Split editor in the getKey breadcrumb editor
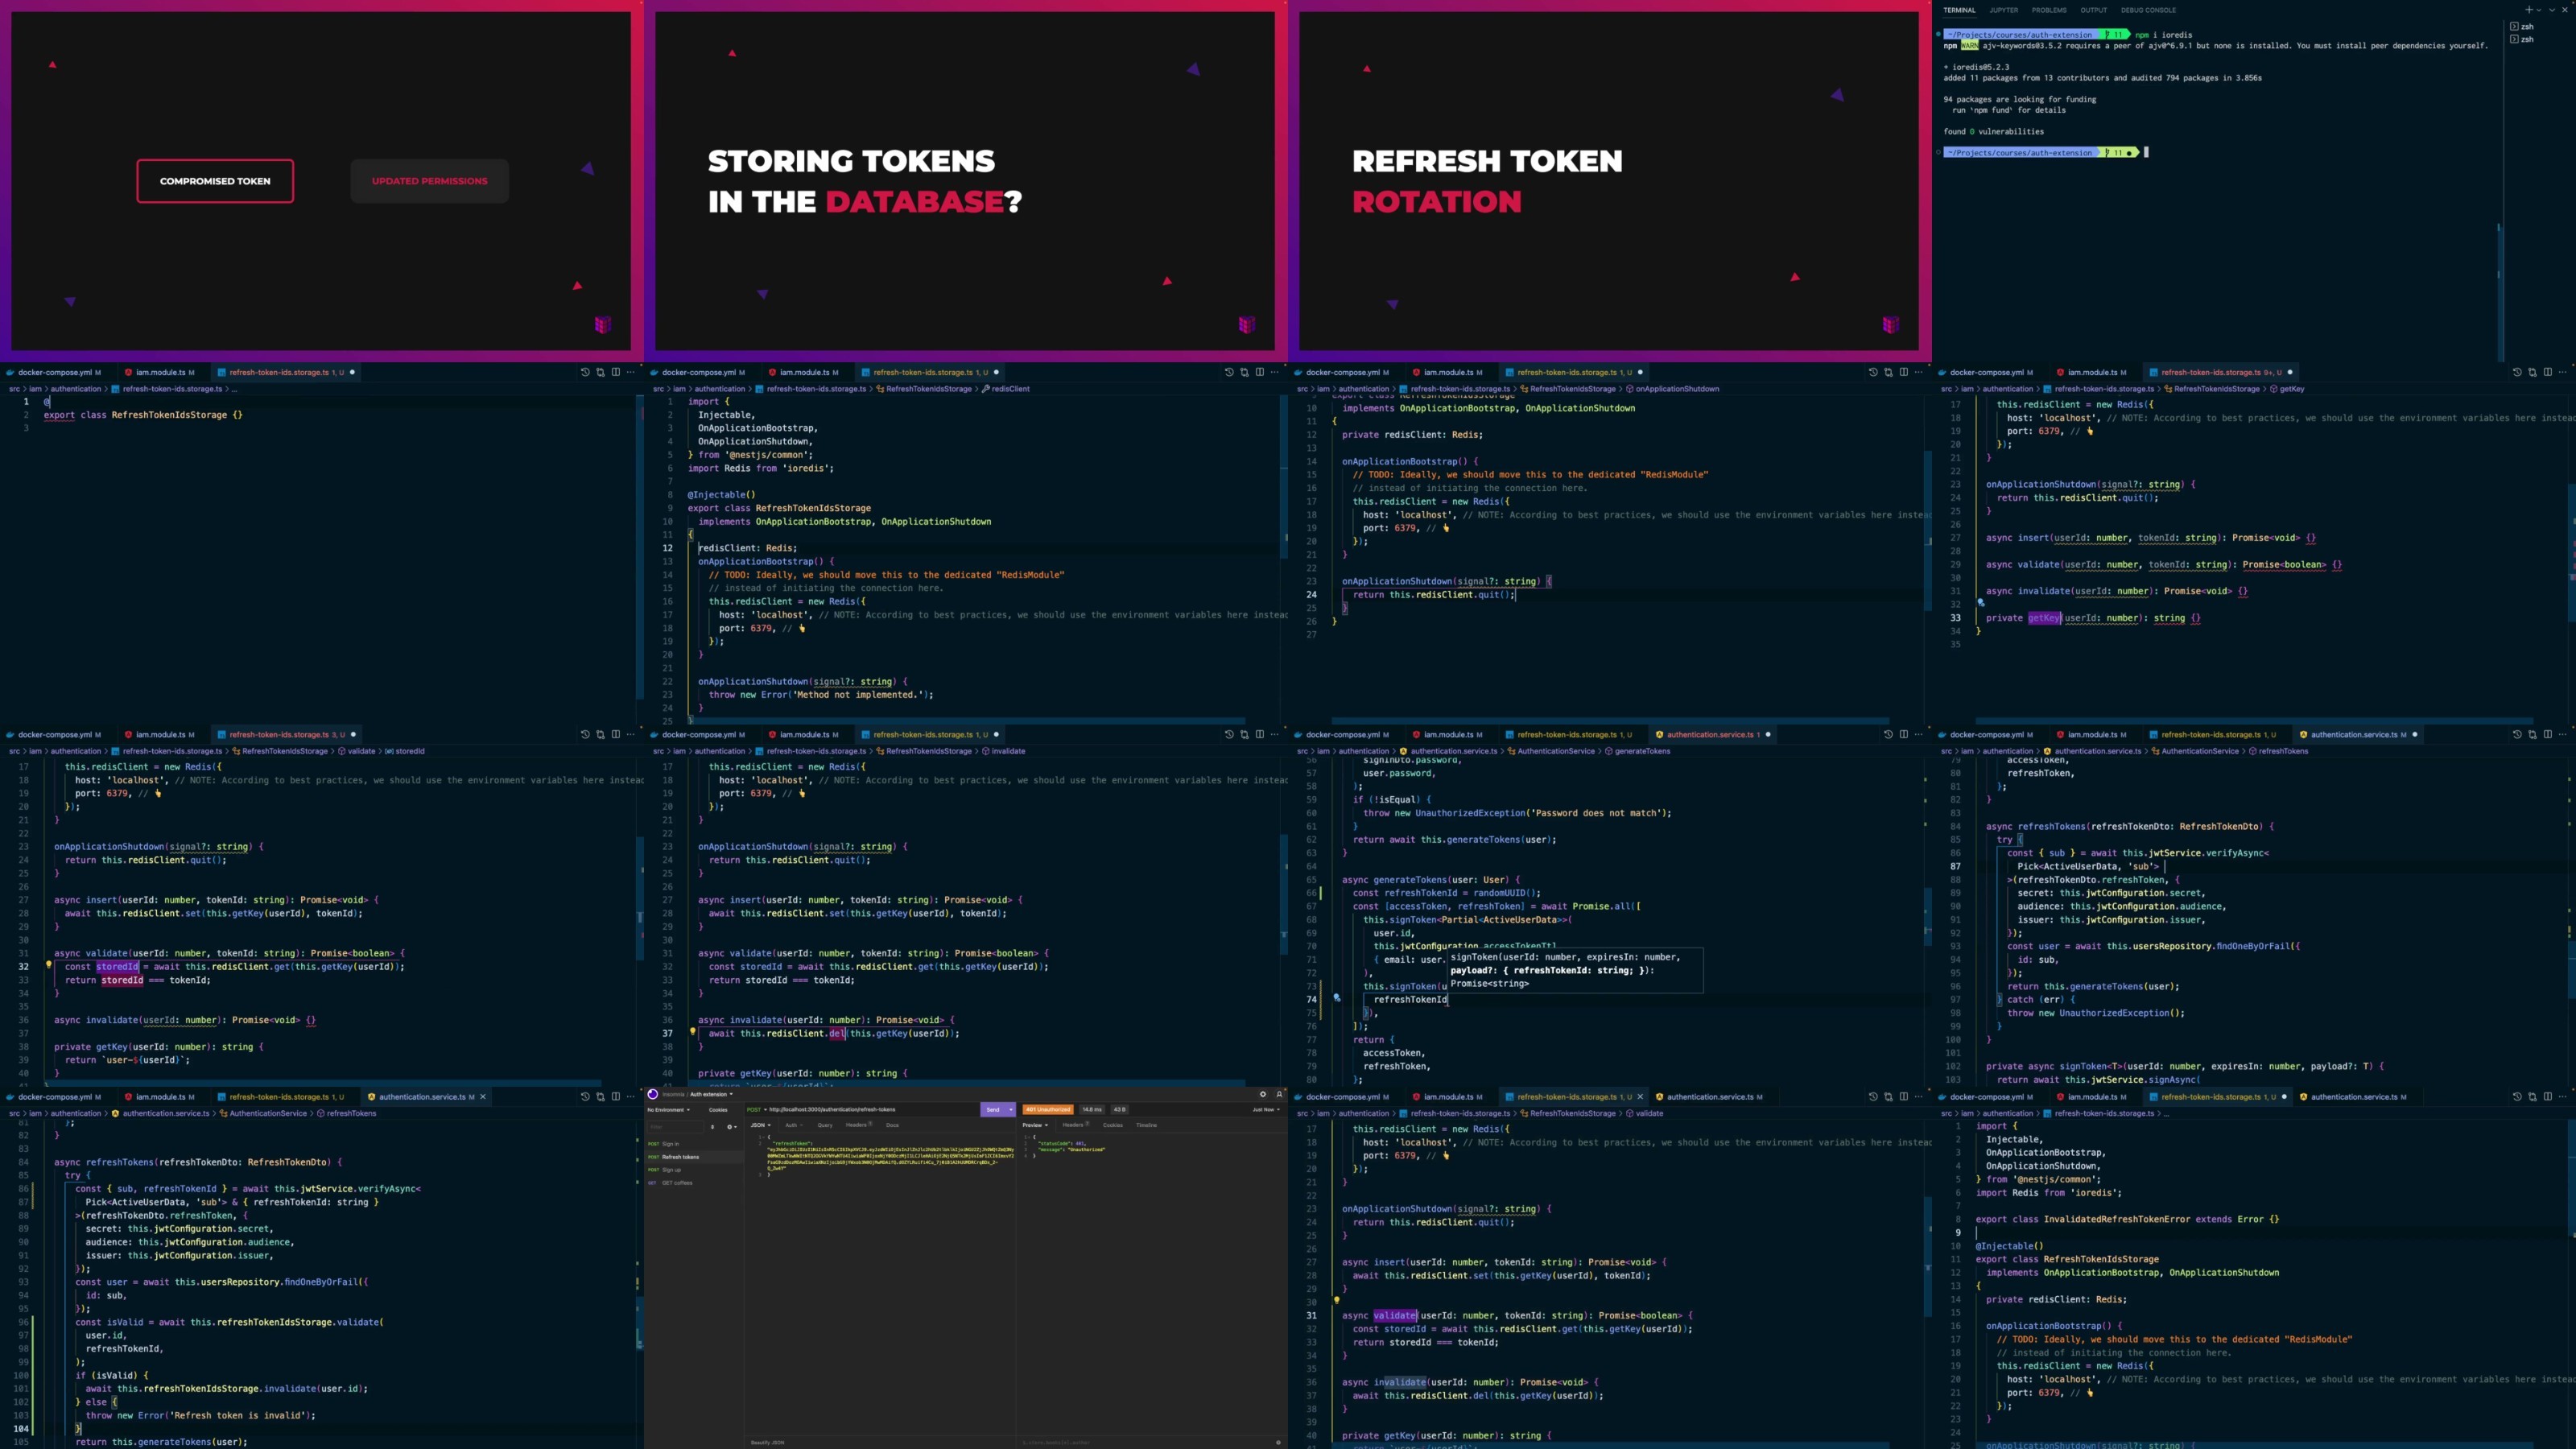 (x=2547, y=372)
